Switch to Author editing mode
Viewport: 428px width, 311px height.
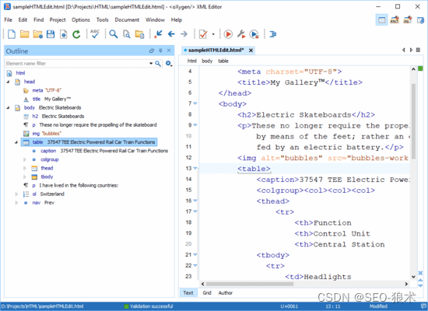226,292
